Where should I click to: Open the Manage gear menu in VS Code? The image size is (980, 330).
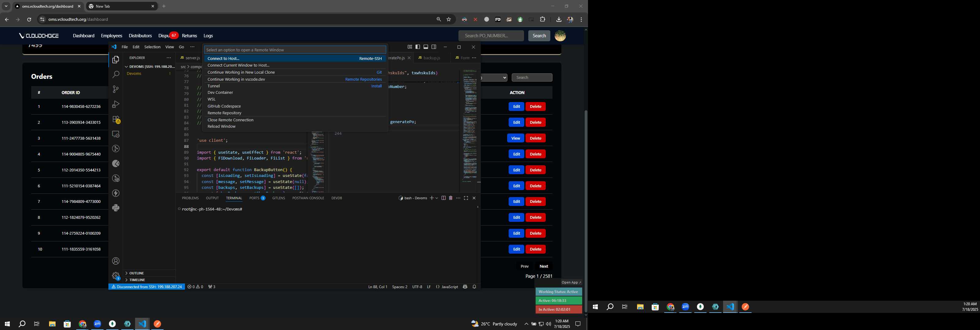tap(116, 276)
